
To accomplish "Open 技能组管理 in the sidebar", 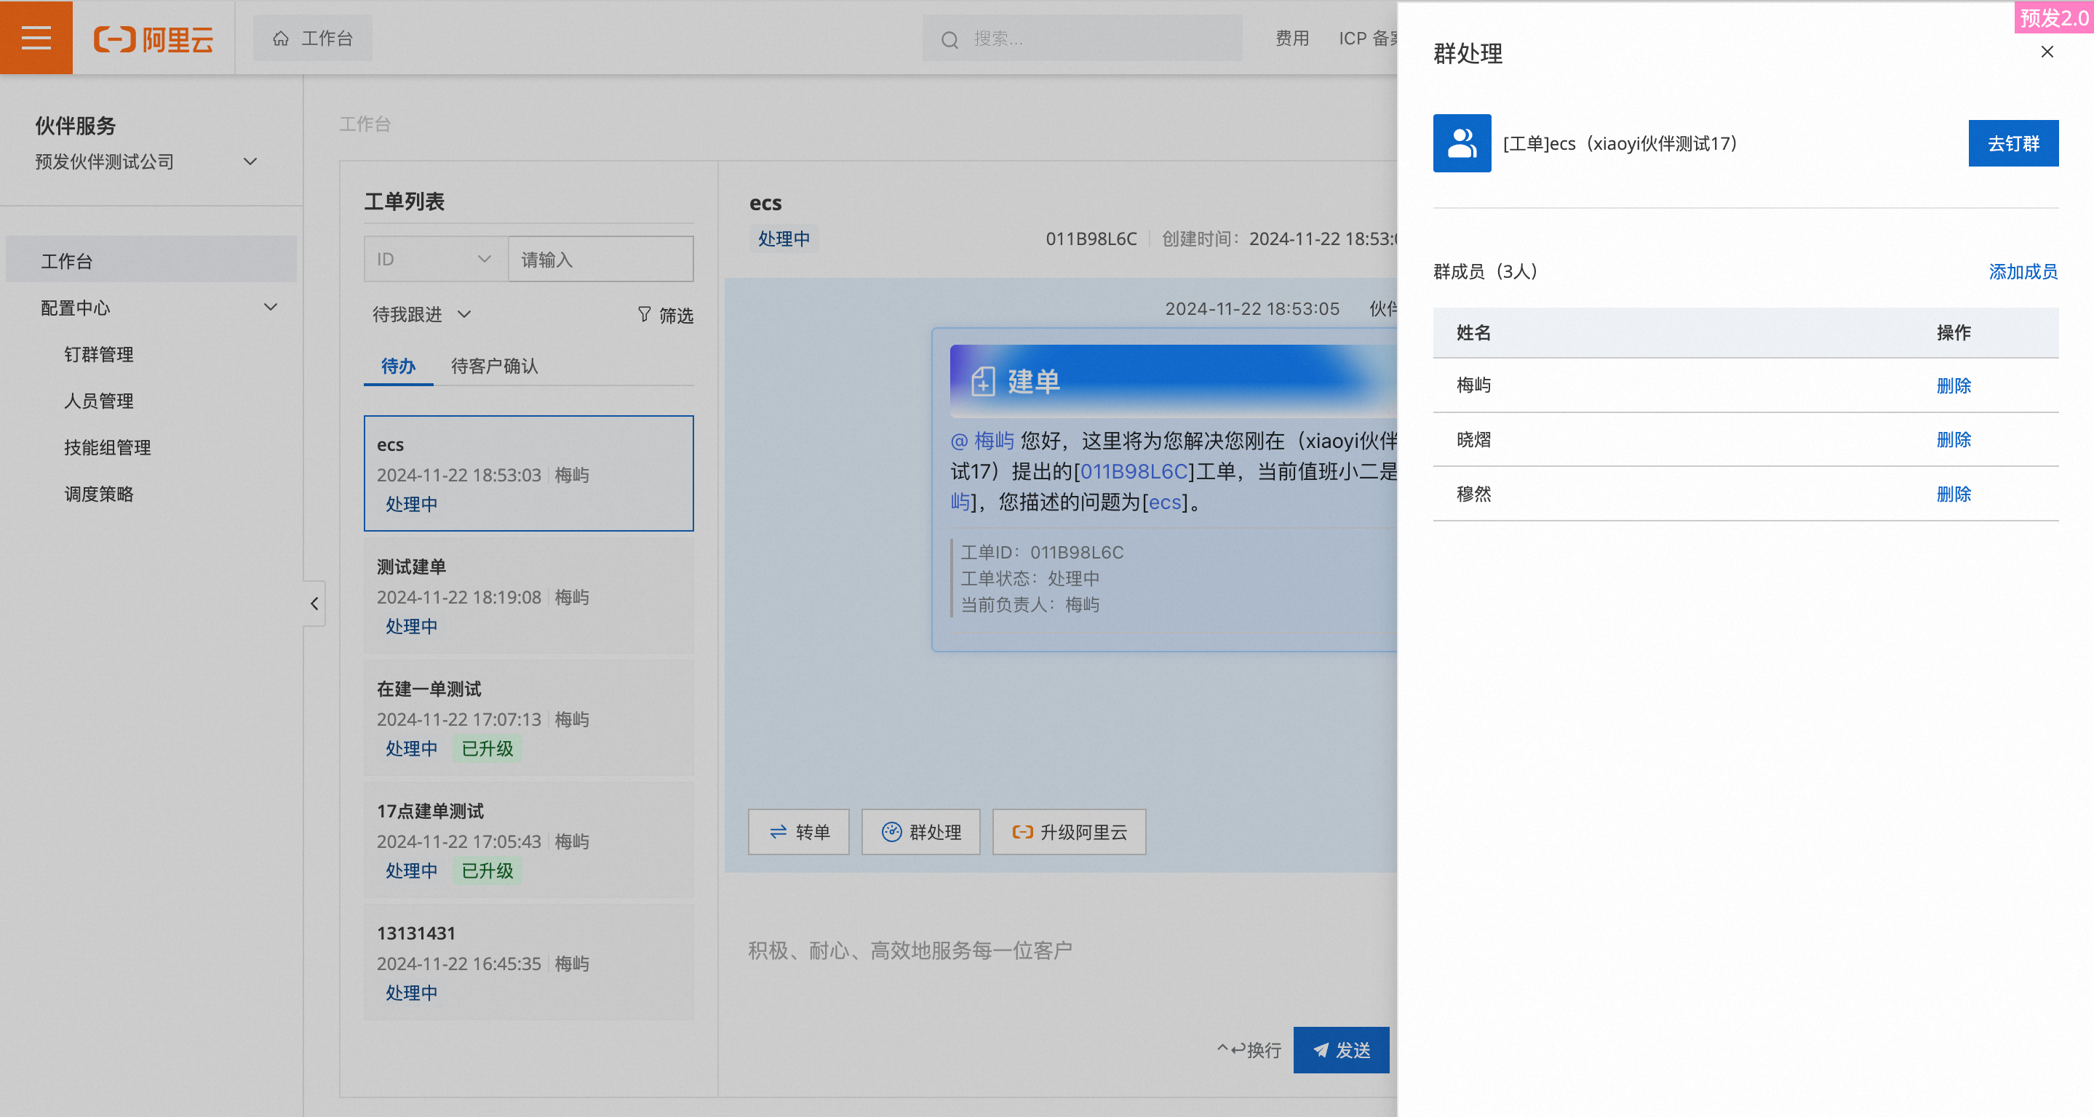I will [x=108, y=447].
